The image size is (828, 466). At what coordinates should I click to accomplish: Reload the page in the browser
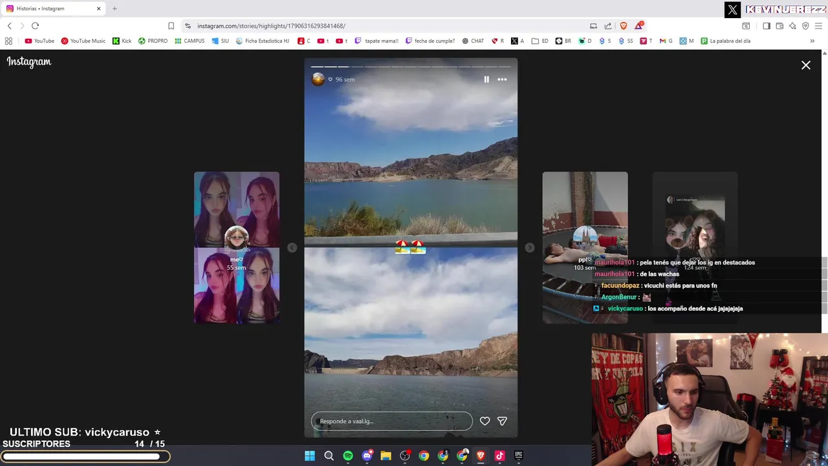[35, 26]
